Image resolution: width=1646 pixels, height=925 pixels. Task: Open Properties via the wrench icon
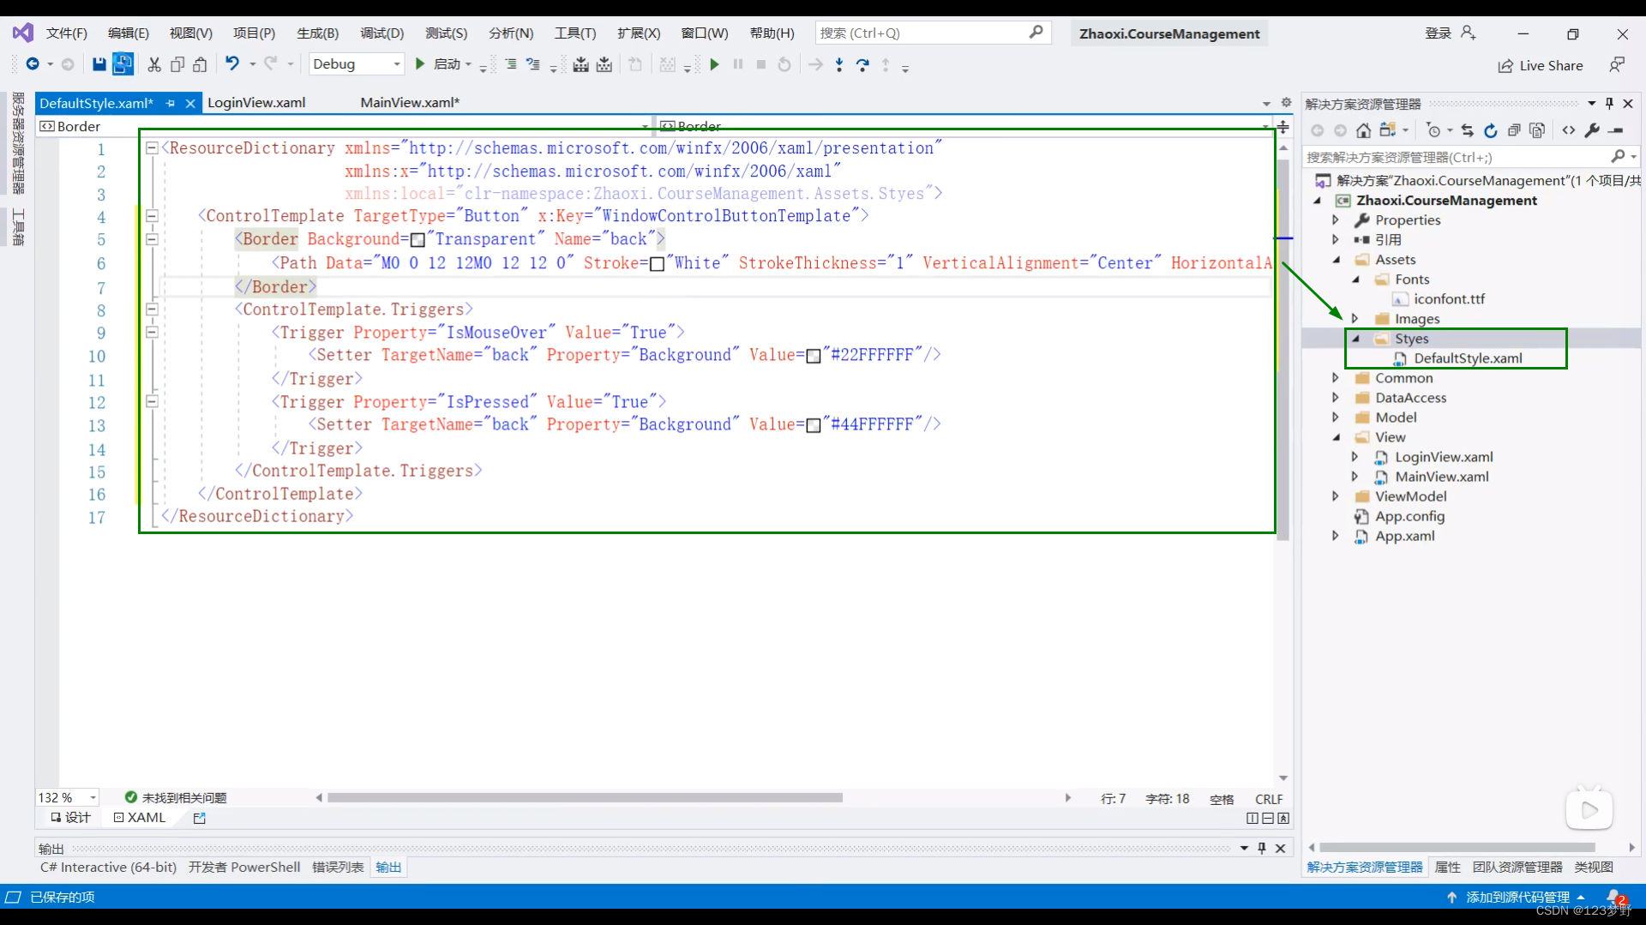coord(1592,130)
